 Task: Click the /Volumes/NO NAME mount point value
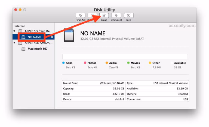click(x=112, y=83)
